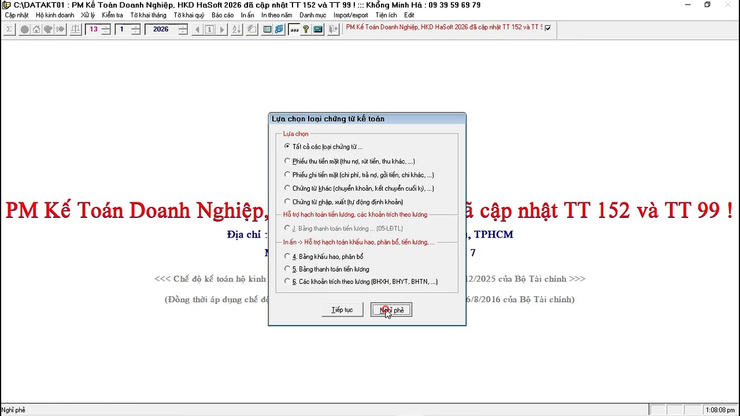Open the 'Cập nhật' menu
Screen dimensions: 740x416
[17, 16]
